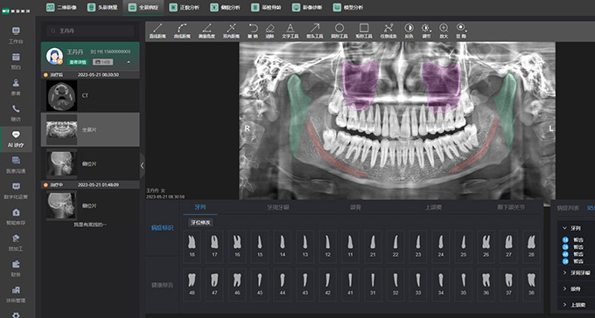The height and width of the screenshot is (318, 595).
Task: Click the zoom-in magnifier tool
Action: pos(444,31)
